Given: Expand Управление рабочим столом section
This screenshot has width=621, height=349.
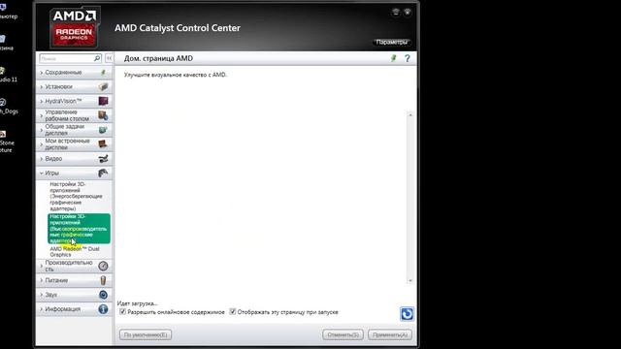Looking at the screenshot, I should tap(74, 115).
